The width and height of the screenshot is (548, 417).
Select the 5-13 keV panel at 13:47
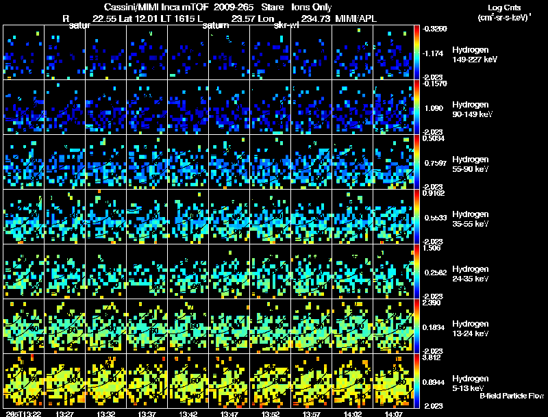tap(229, 381)
